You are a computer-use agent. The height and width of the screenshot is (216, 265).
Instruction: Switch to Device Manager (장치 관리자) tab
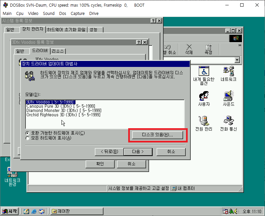(x=33, y=29)
